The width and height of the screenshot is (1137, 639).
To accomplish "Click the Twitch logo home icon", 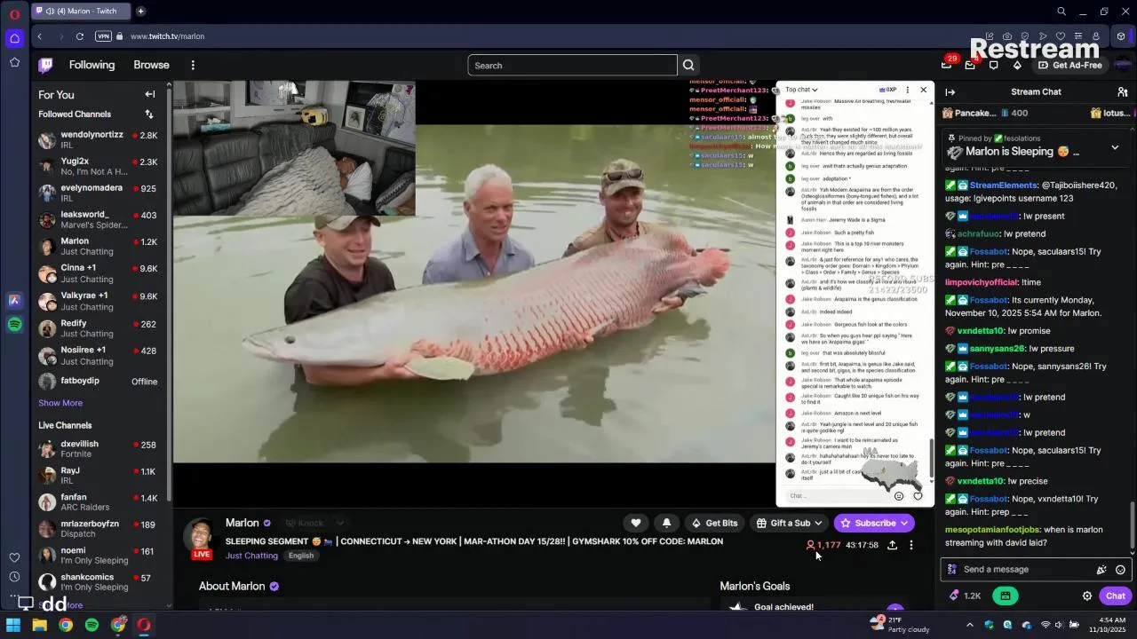I will point(46,65).
